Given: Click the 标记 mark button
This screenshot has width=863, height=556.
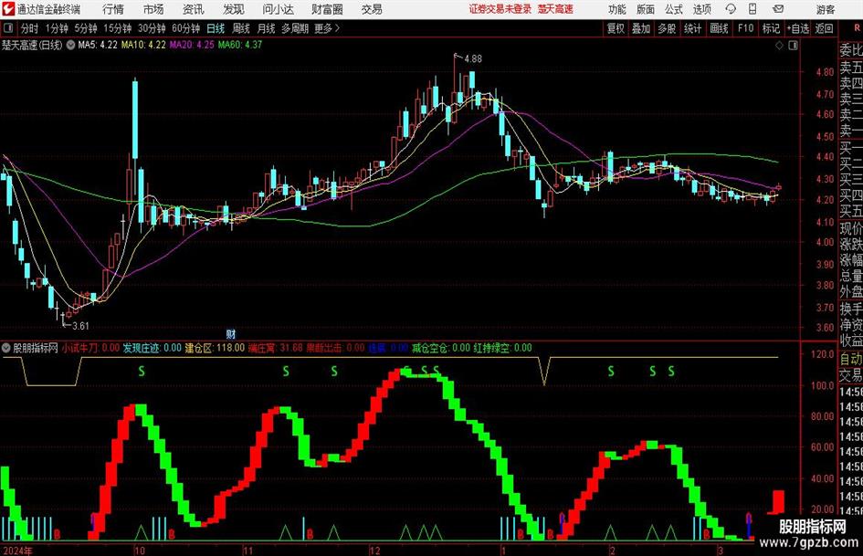Looking at the screenshot, I should pyautogui.click(x=771, y=28).
